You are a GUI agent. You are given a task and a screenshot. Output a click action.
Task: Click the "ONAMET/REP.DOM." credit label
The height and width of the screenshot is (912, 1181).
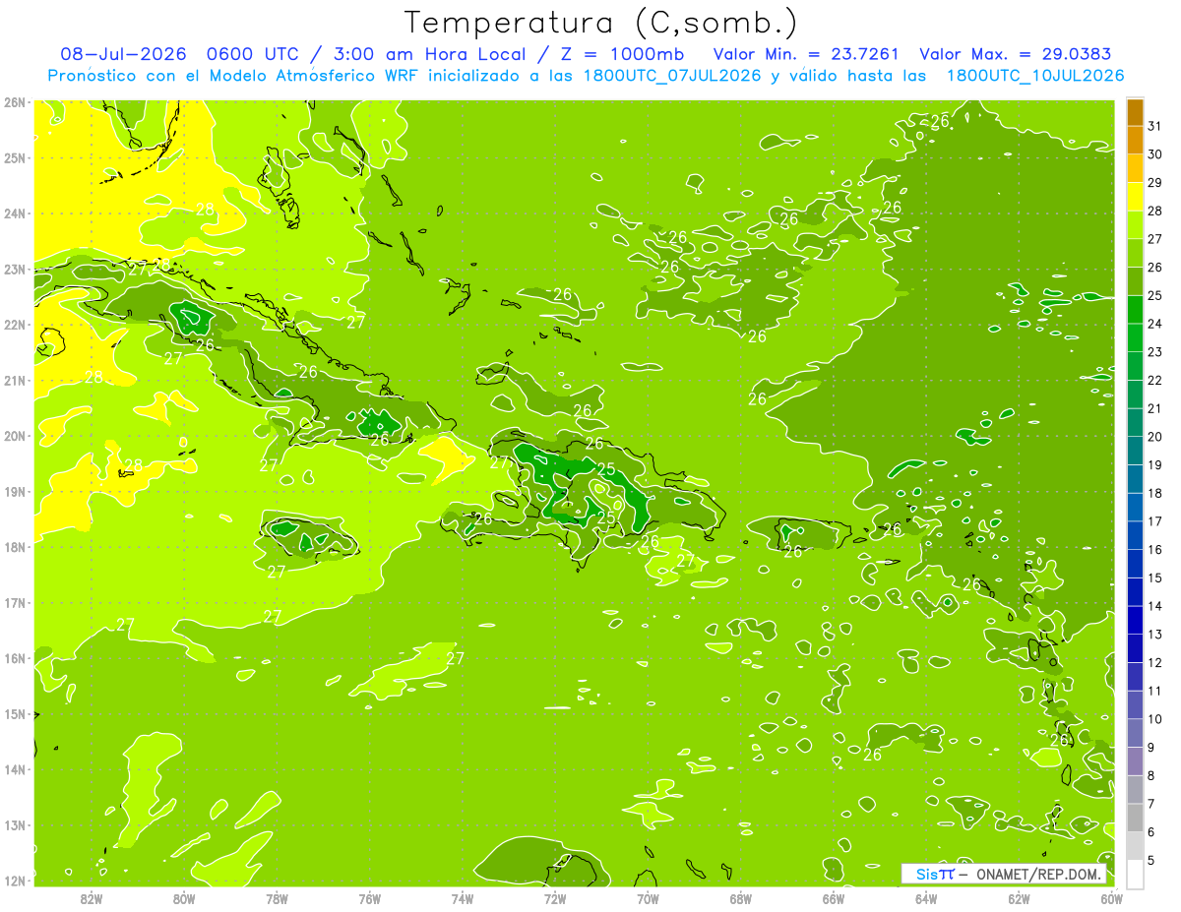1038,874
